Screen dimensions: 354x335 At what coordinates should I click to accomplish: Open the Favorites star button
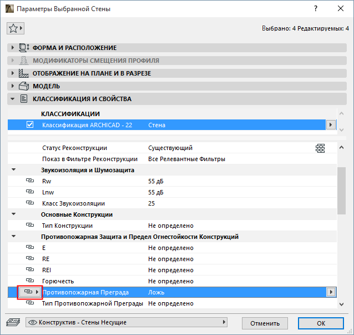(x=16, y=28)
